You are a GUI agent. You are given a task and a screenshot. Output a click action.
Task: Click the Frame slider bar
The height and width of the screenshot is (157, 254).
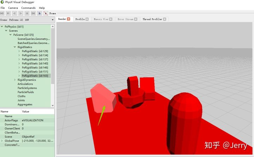(x=155, y=13)
